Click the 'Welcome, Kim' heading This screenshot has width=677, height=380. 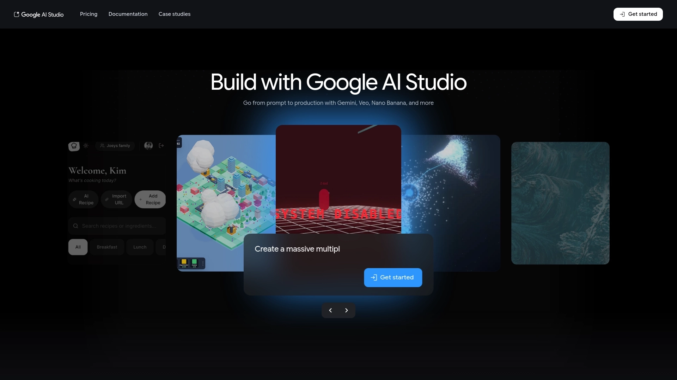pos(97,171)
